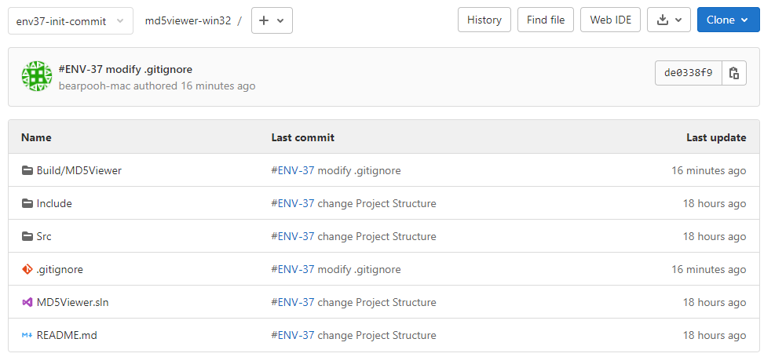Open the #ENV-37 link in the Include row

293,203
